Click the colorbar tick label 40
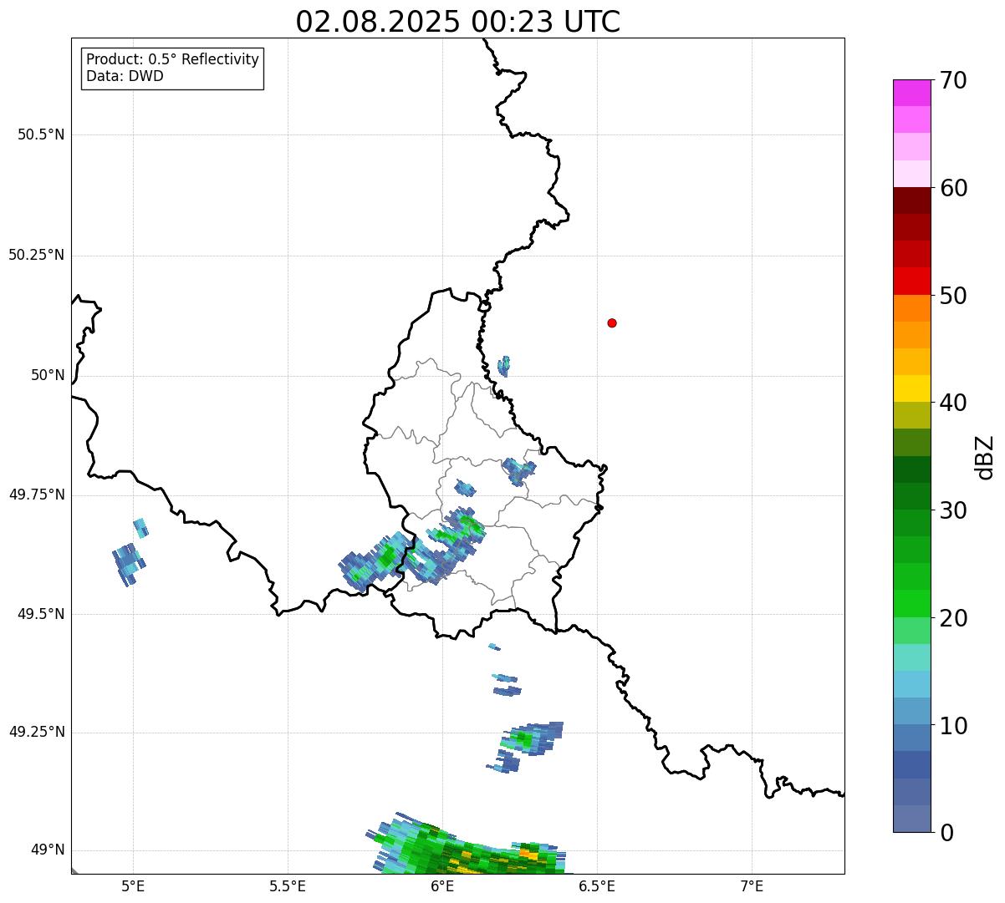1005x903 pixels. pos(954,403)
